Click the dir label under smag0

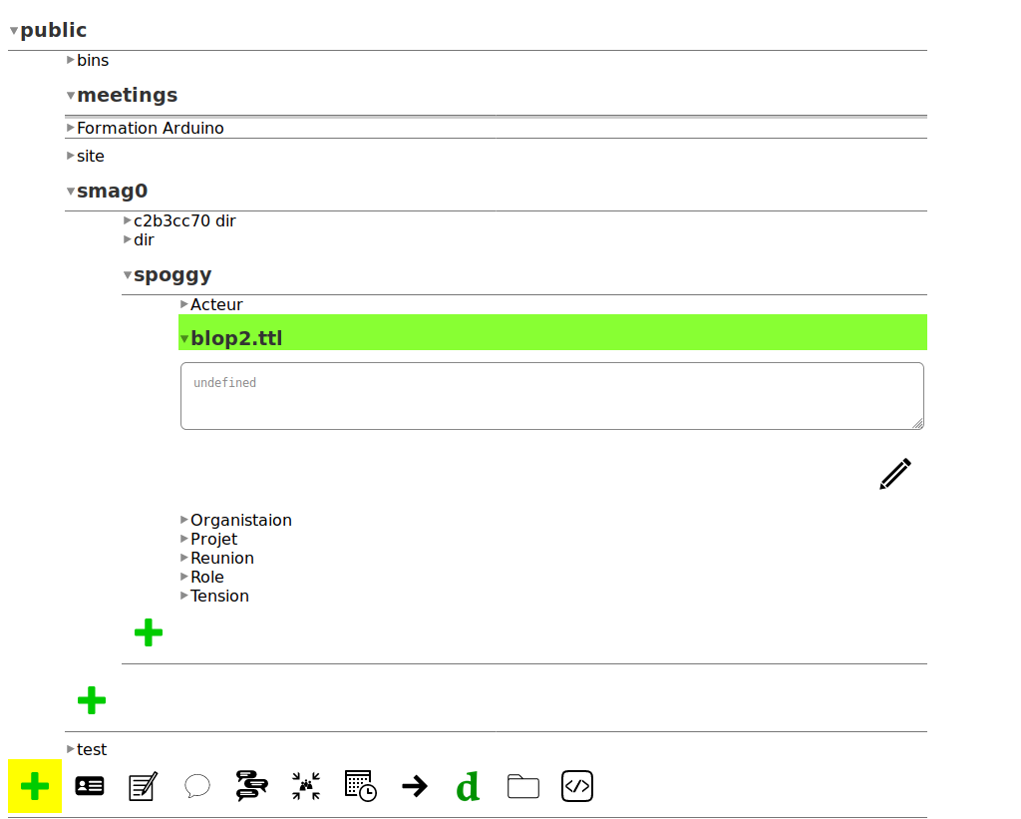pyautogui.click(x=144, y=240)
